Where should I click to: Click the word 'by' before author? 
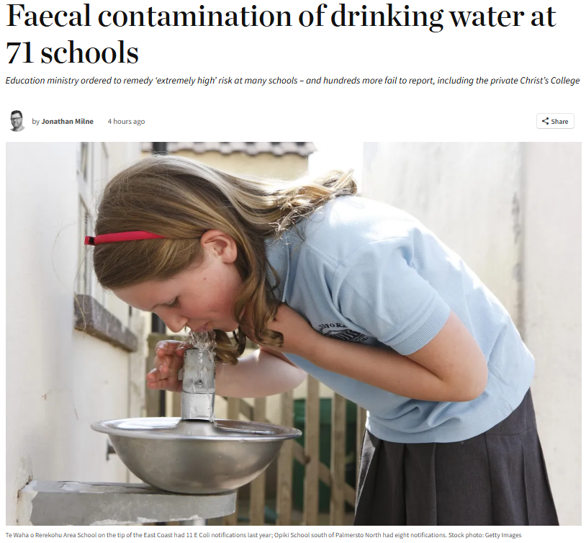point(35,122)
